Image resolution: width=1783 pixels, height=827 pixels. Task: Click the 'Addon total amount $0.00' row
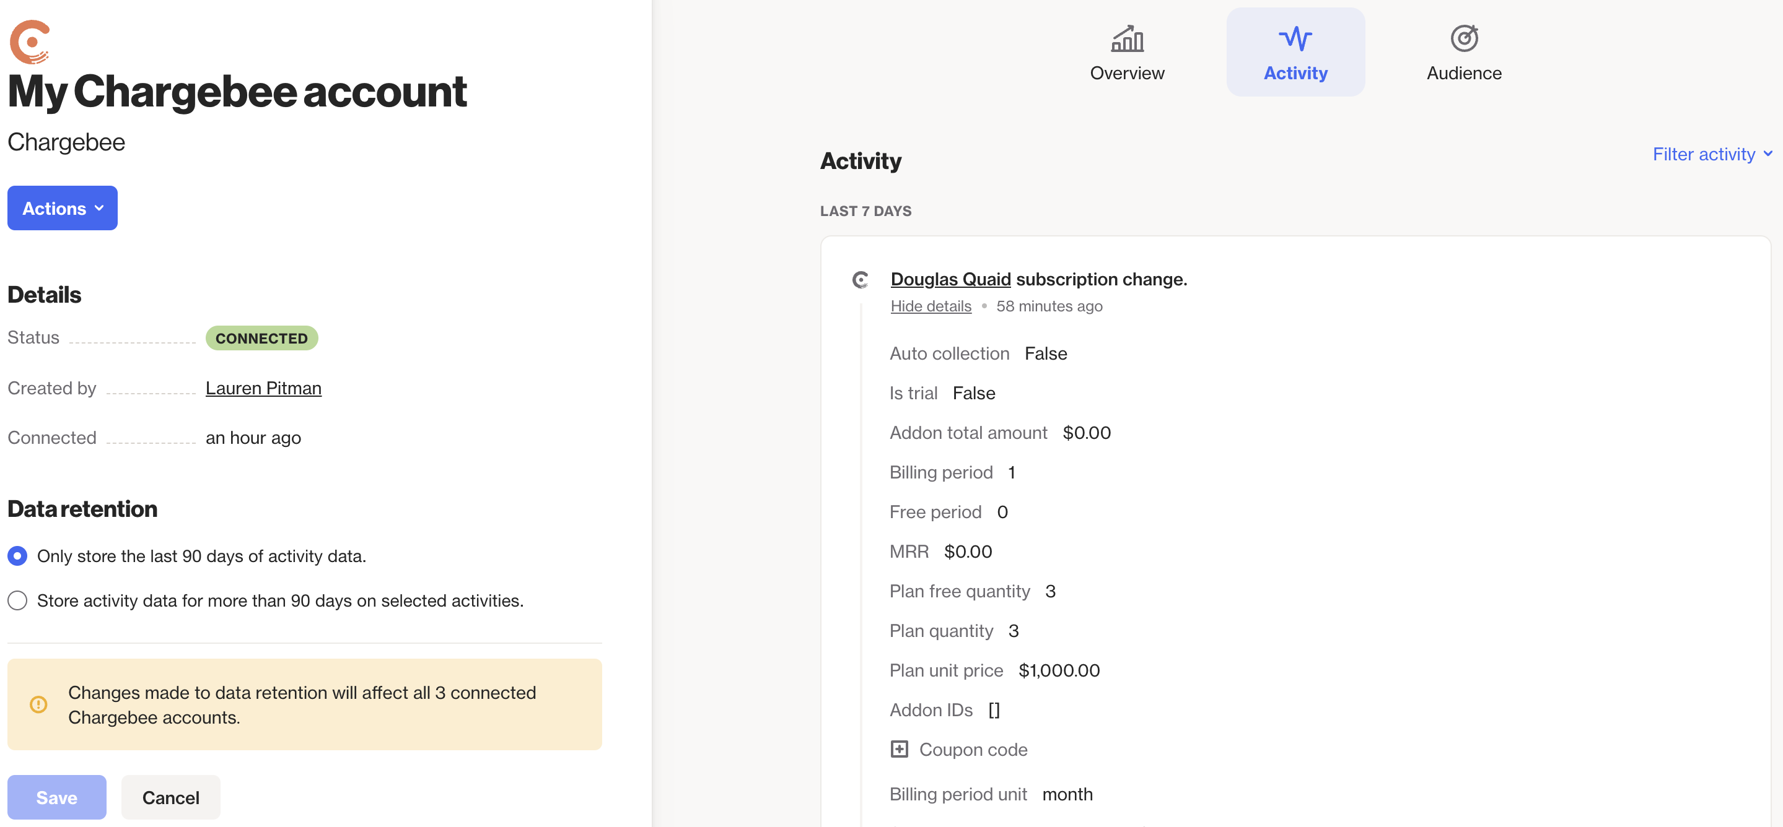click(1000, 432)
